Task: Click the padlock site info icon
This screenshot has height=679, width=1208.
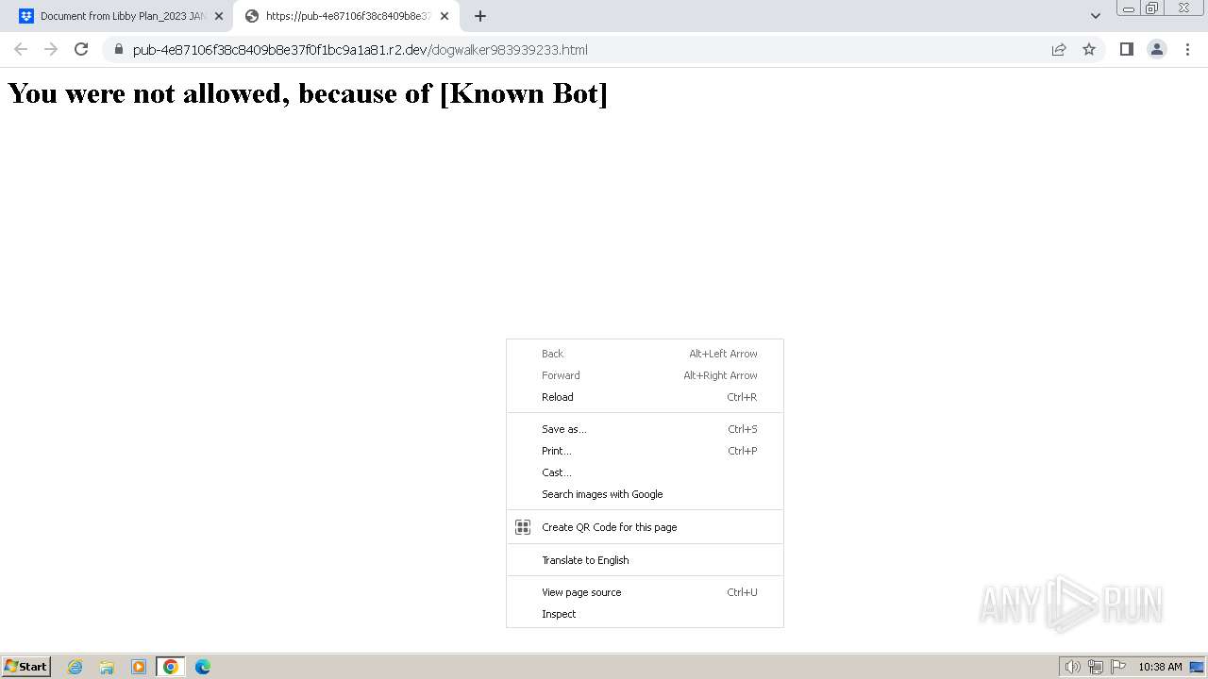Action: 119,49
